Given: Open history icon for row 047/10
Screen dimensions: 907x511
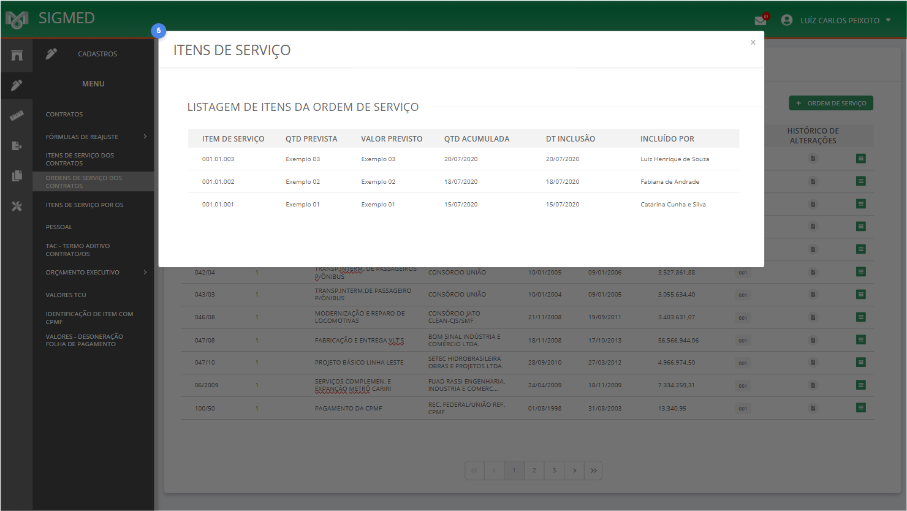Looking at the screenshot, I should coord(813,362).
